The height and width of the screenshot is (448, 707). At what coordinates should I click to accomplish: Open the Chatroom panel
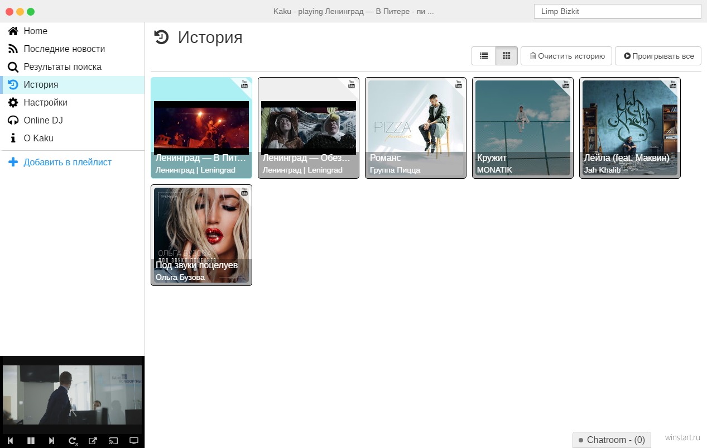(x=612, y=440)
